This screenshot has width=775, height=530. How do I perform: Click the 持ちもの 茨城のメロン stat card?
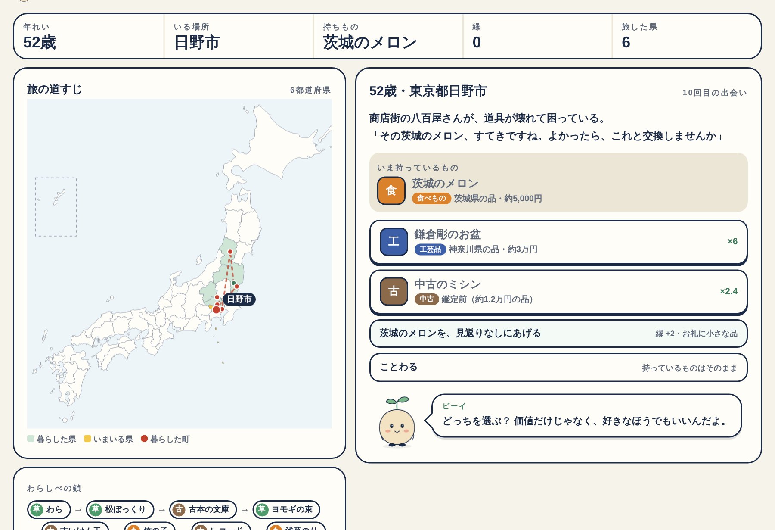[388, 36]
